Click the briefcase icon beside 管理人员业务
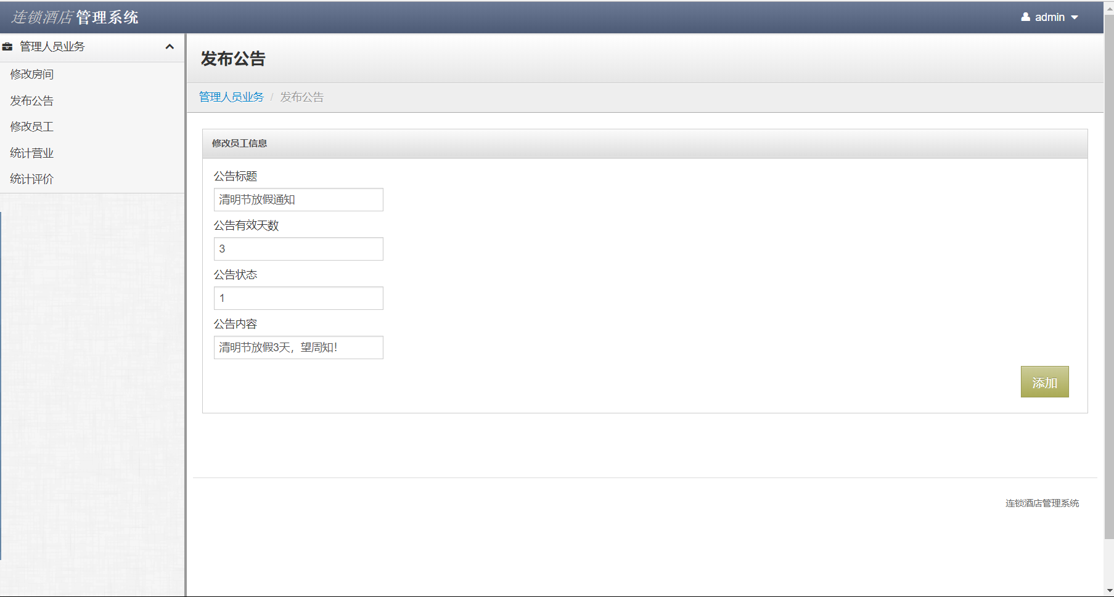This screenshot has width=1114, height=597. (x=7, y=46)
